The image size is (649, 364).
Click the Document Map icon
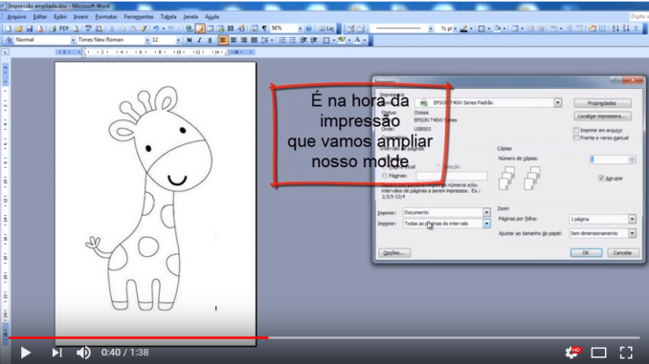coord(254,29)
